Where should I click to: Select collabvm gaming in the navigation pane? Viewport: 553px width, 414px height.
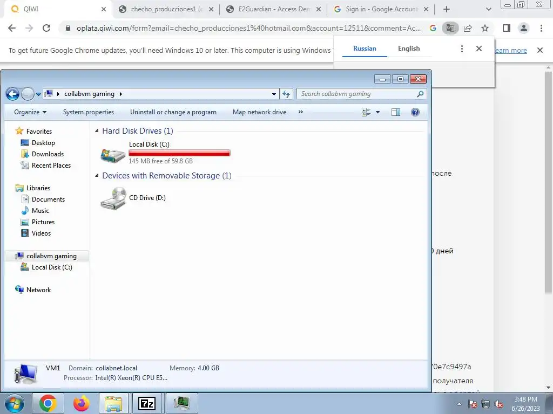51,256
